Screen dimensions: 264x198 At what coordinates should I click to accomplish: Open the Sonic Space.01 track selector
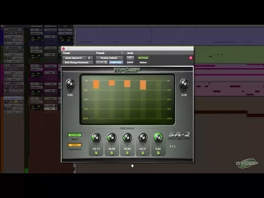click(x=75, y=58)
